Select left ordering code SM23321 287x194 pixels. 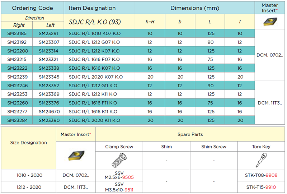(x=48, y=59)
